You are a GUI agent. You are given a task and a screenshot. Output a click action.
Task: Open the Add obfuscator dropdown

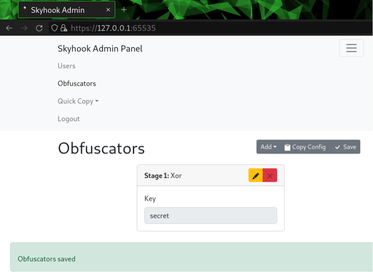[268, 147]
